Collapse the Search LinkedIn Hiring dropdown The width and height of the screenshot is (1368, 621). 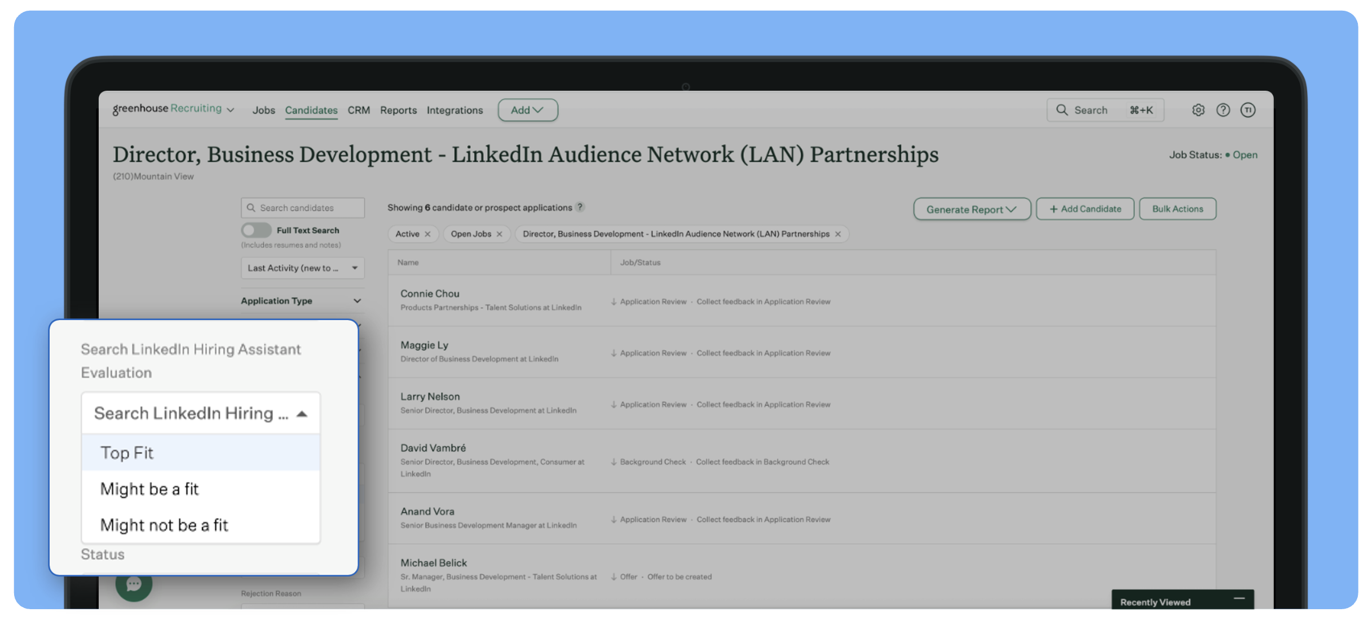(302, 414)
